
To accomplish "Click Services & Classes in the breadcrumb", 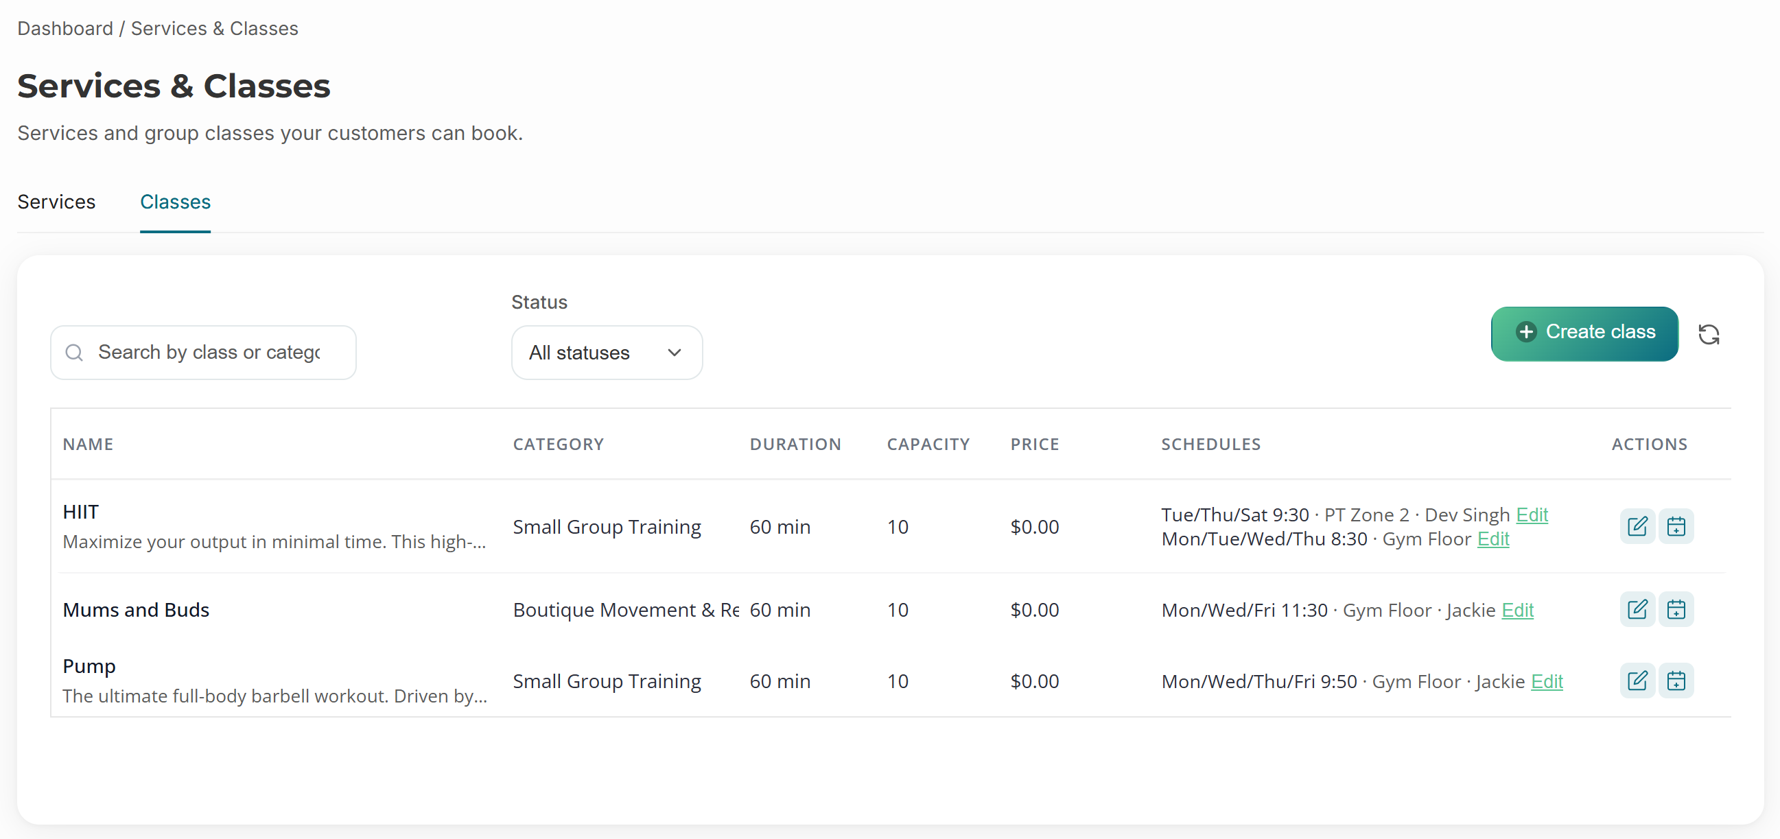I will (214, 28).
